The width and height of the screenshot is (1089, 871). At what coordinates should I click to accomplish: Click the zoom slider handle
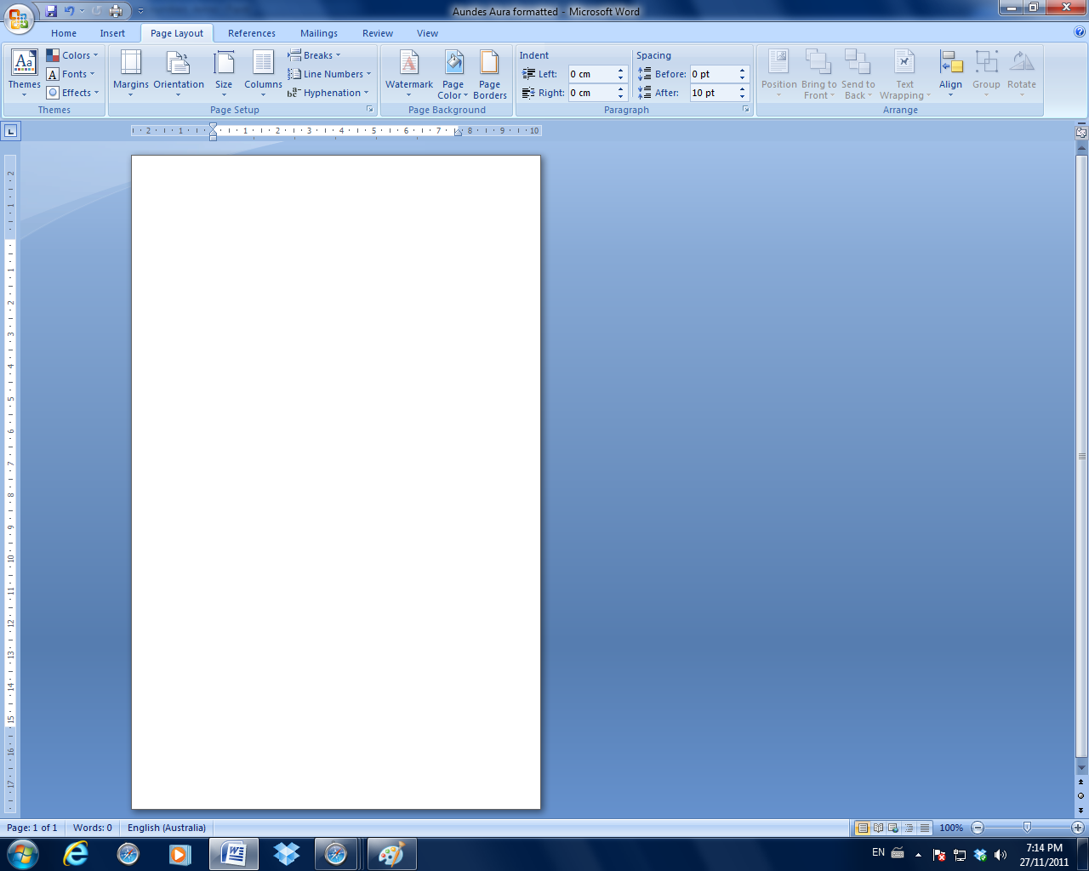[x=1027, y=828]
